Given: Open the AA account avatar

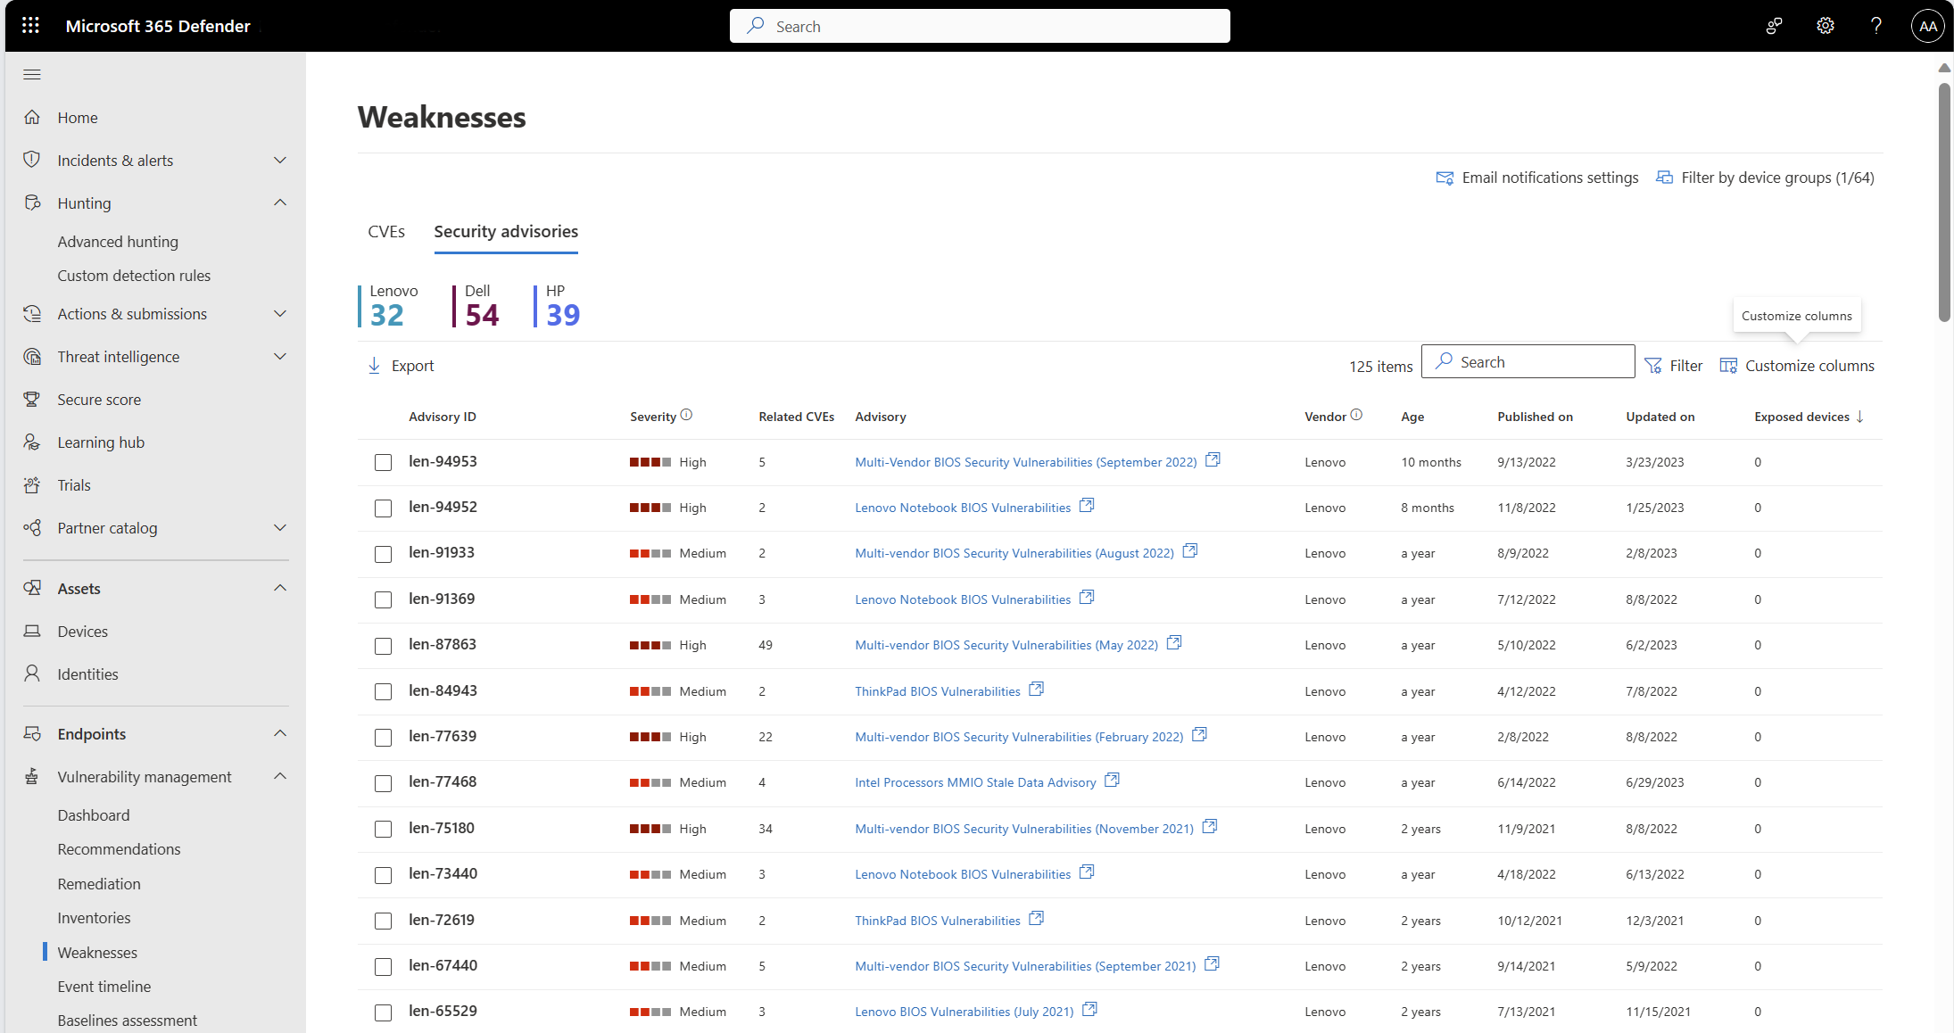Looking at the screenshot, I should click(x=1927, y=26).
